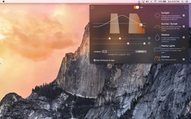Screen dimensions: 191x119
Task: Click the Sunrise / Sunset icon
Action: [x=157, y=26]
